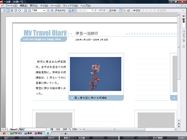This screenshot has width=187, height=140.
Task: Open the ジャンプ jump side panel
Action: click(x=184, y=36)
